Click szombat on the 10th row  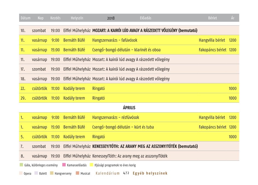(x=39, y=31)
